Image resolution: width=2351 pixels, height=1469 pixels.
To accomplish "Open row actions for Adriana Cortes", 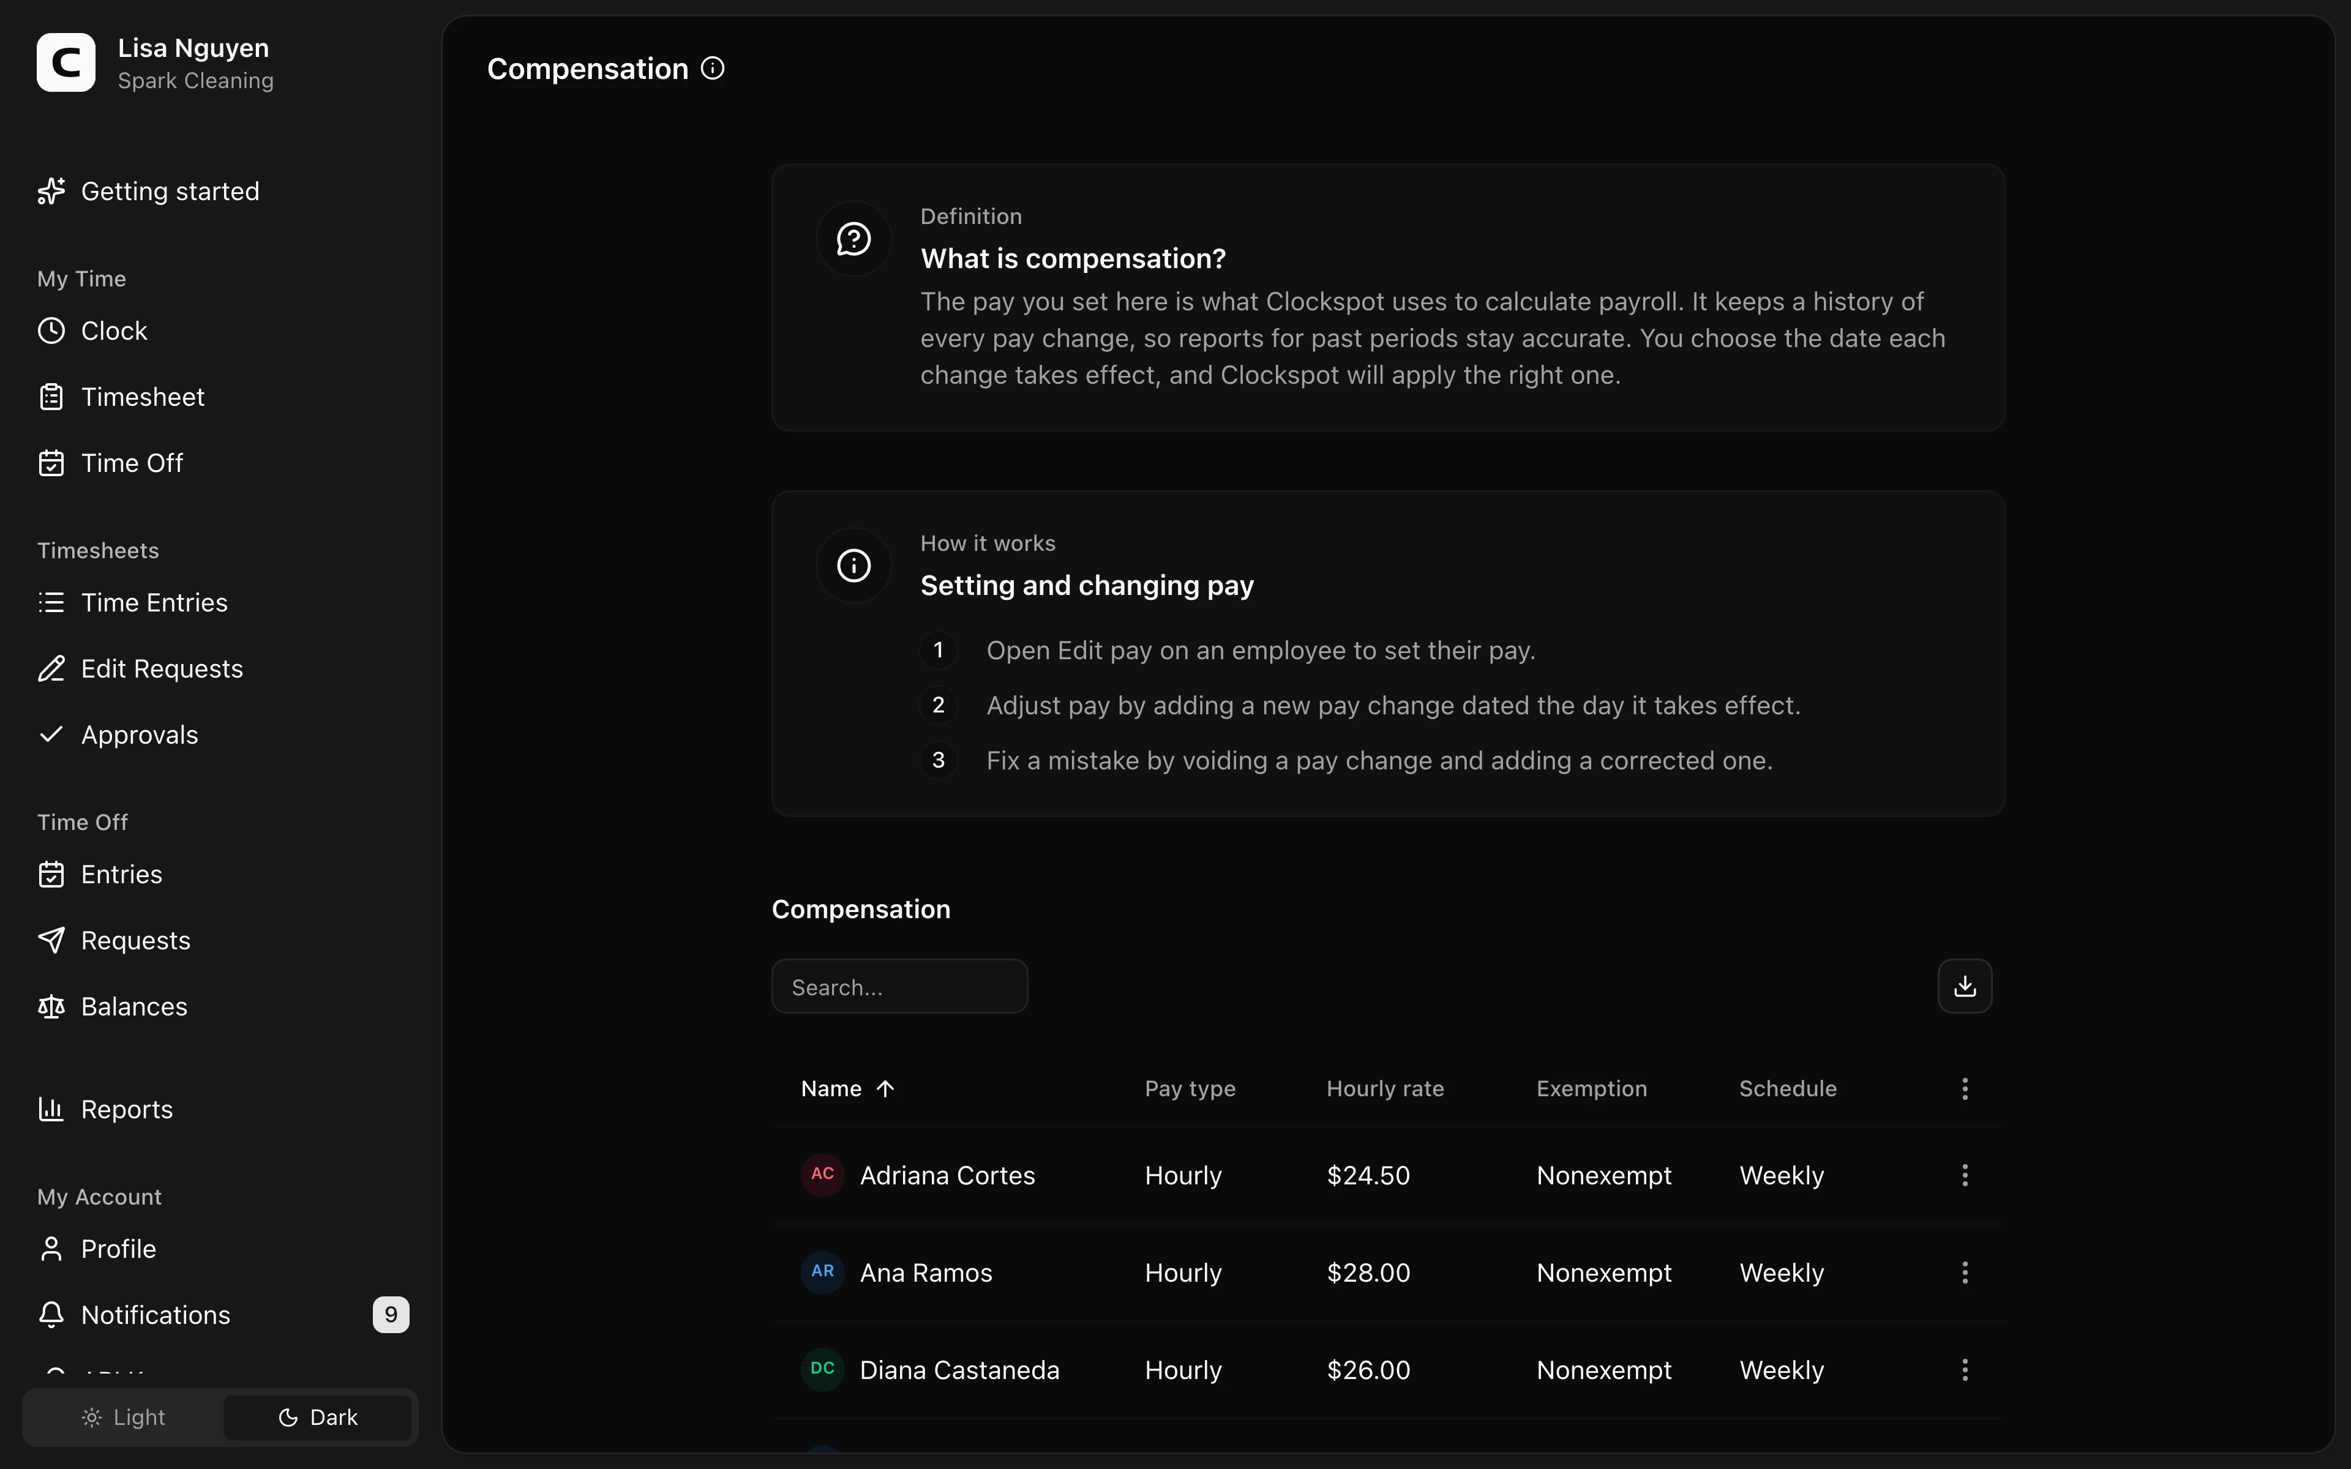I will tap(1965, 1176).
